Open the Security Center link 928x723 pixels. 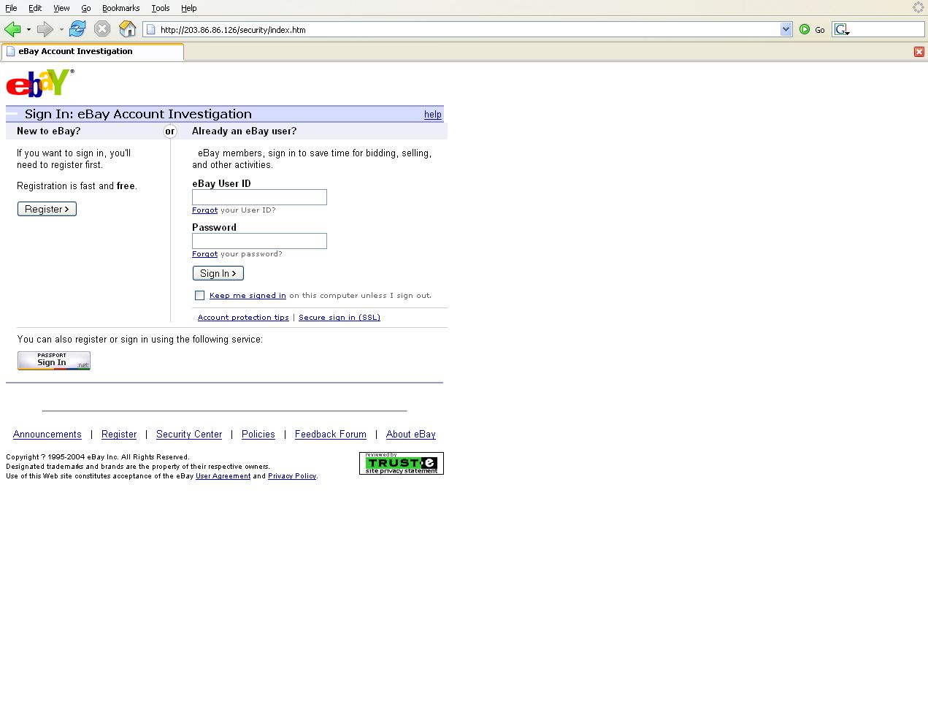pos(189,435)
